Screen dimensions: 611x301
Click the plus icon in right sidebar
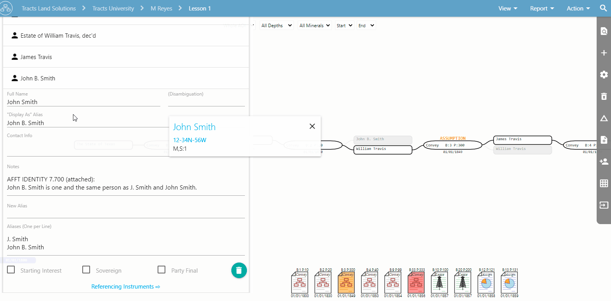click(604, 53)
